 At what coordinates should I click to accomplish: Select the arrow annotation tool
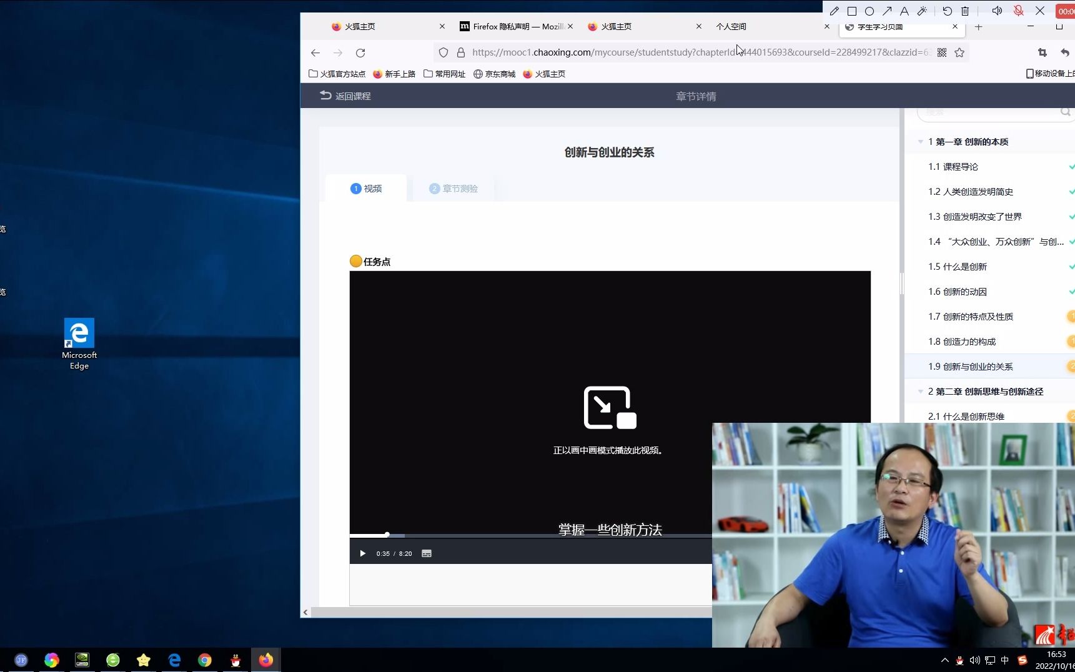[x=886, y=11]
